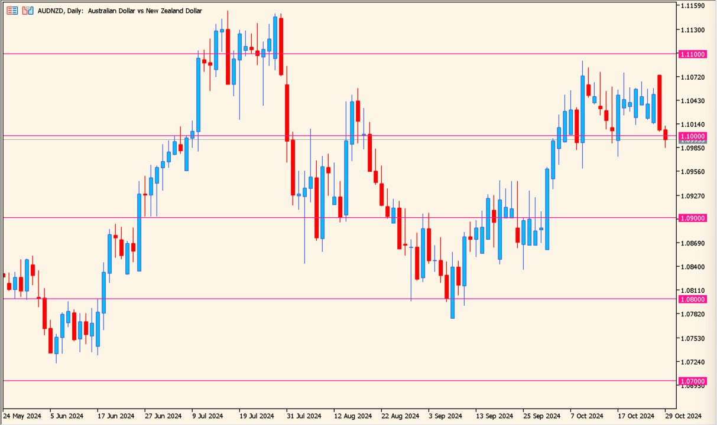Click the pink 1.08000 price axis label
The width and height of the screenshot is (717, 425).
pos(692,299)
